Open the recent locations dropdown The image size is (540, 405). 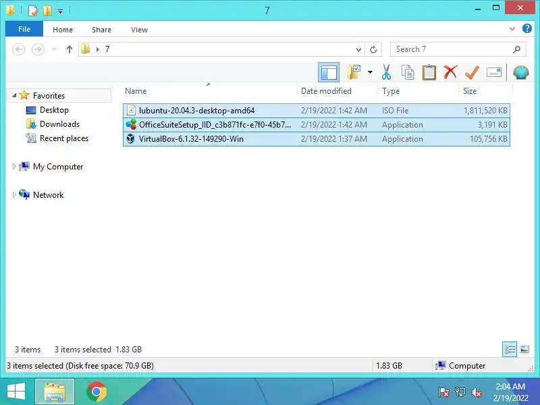[x=54, y=49]
